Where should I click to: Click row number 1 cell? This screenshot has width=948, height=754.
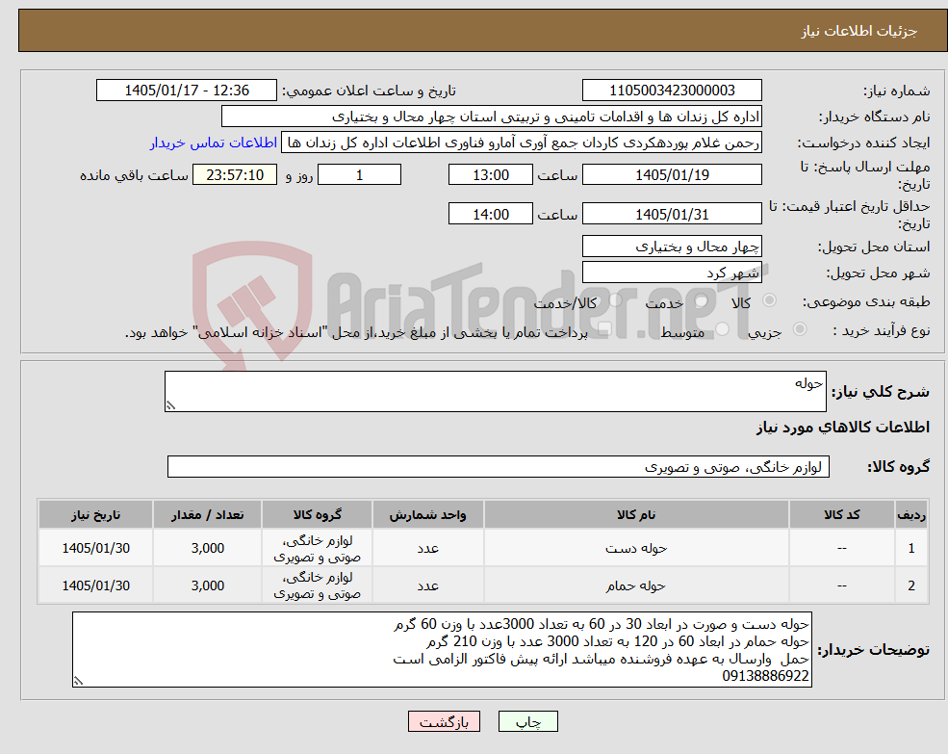coord(911,548)
